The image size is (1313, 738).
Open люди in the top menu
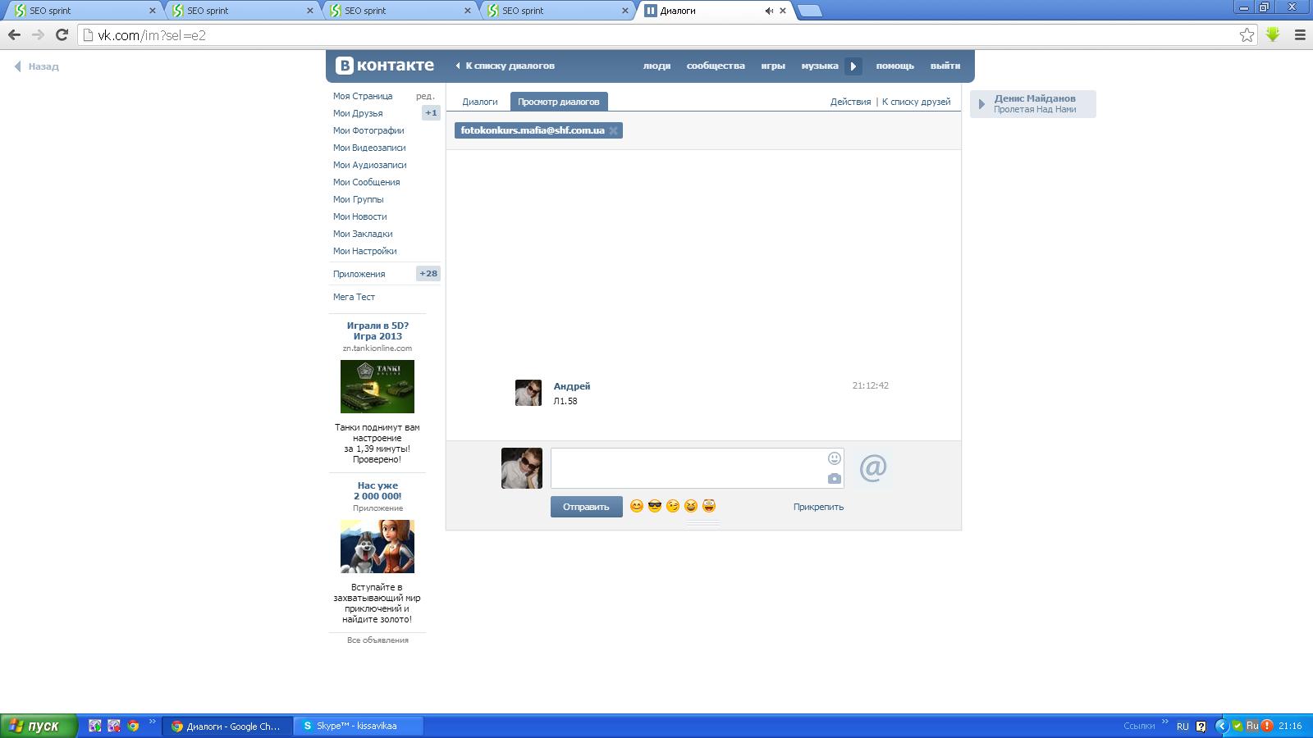(656, 66)
